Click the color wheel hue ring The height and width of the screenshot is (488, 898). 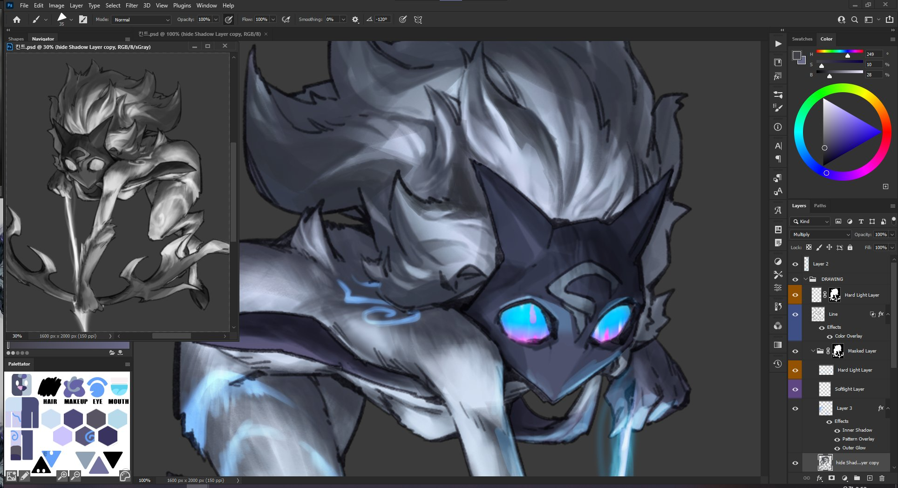click(843, 88)
